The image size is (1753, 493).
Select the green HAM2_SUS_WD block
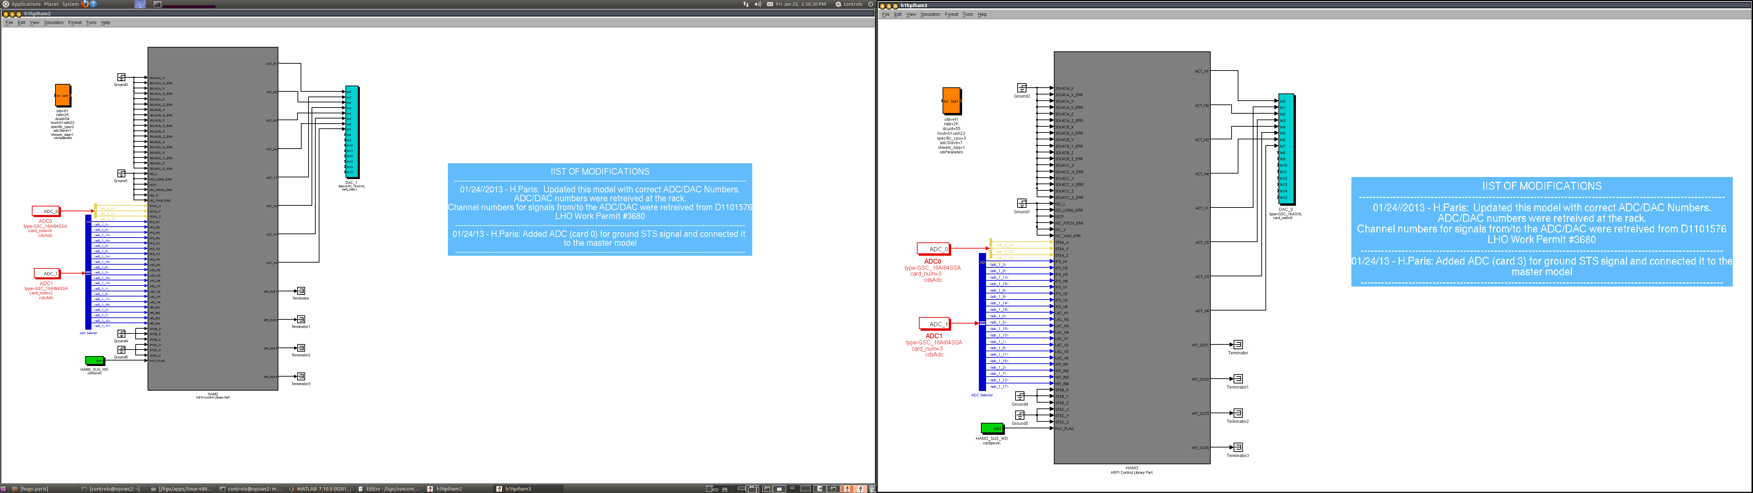coord(94,360)
